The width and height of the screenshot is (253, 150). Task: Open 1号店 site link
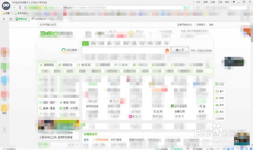(201, 106)
